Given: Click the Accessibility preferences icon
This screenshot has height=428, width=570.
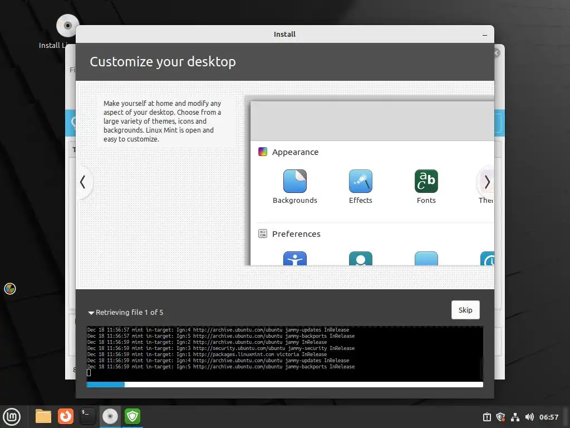Looking at the screenshot, I should (295, 259).
